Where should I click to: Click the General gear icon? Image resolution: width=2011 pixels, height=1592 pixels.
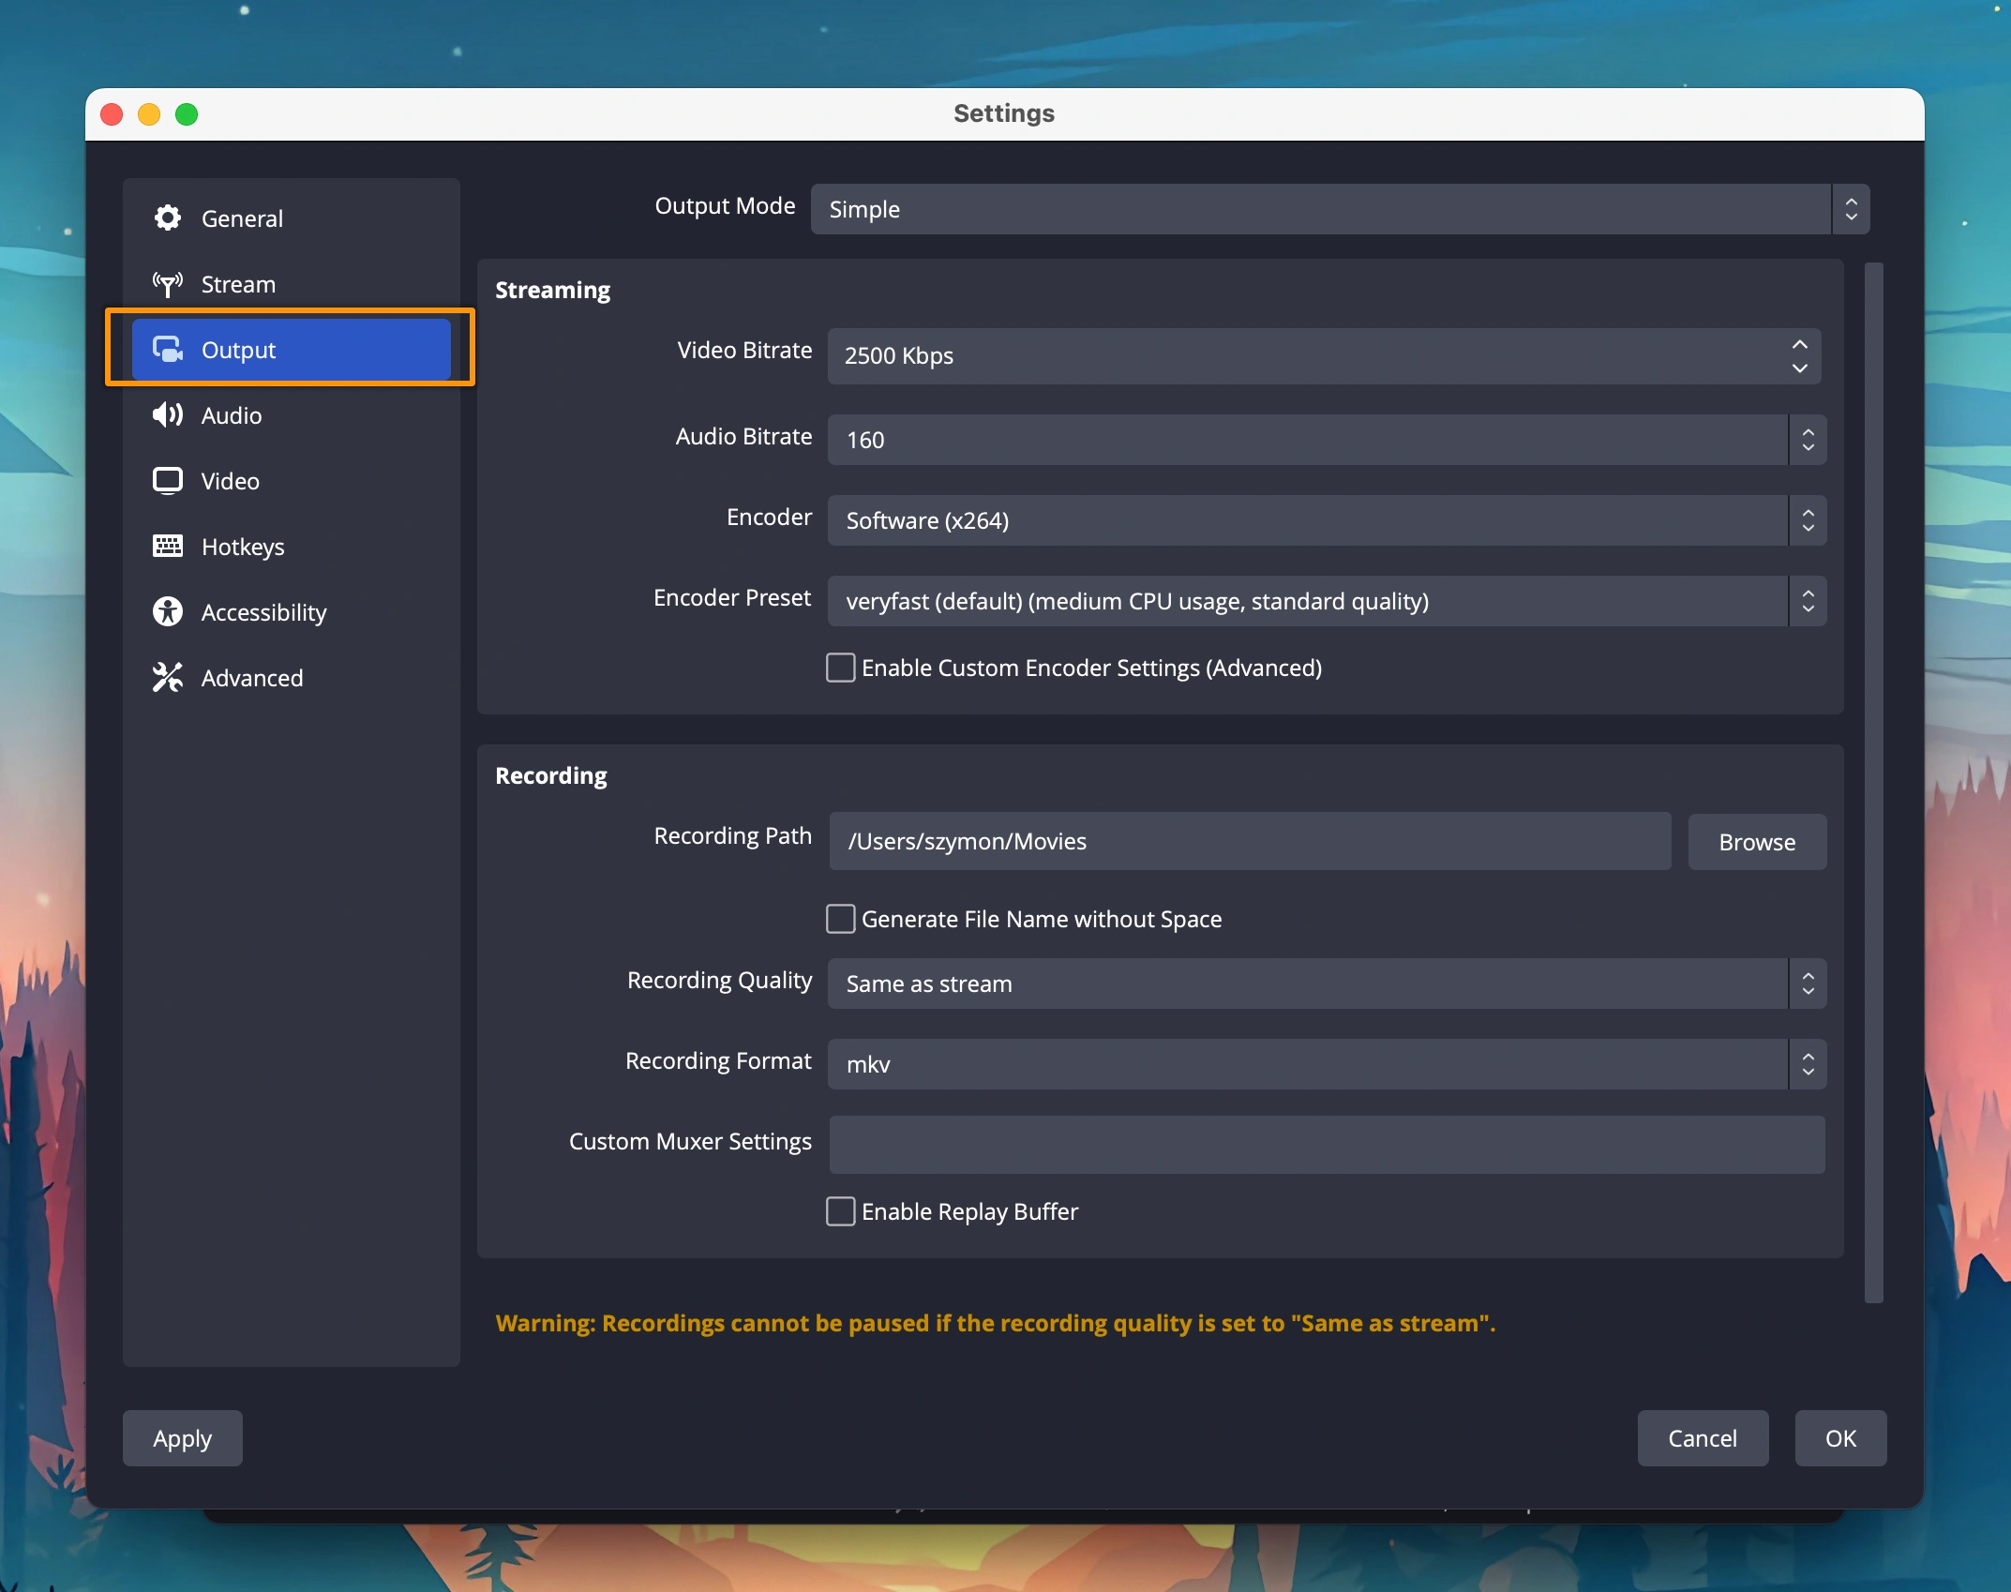[168, 218]
